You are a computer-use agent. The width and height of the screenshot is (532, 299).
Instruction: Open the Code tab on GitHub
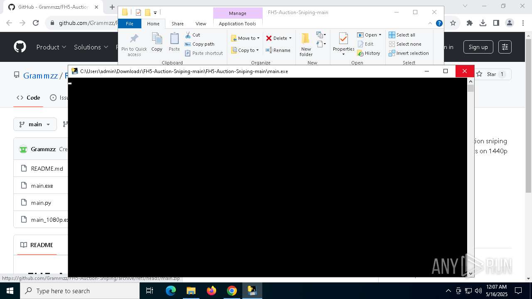pyautogui.click(x=28, y=98)
